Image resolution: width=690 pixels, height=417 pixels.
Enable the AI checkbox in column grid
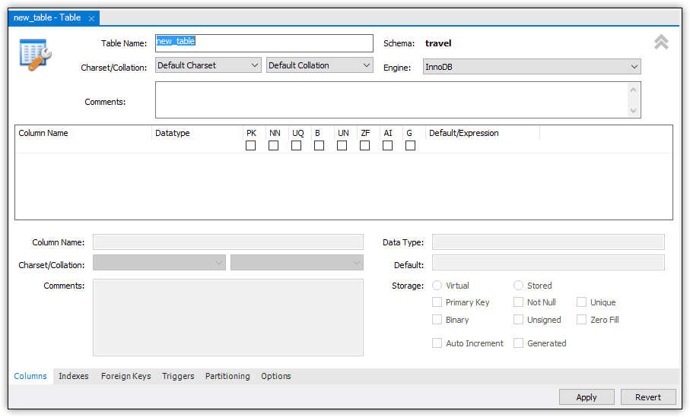tap(387, 146)
